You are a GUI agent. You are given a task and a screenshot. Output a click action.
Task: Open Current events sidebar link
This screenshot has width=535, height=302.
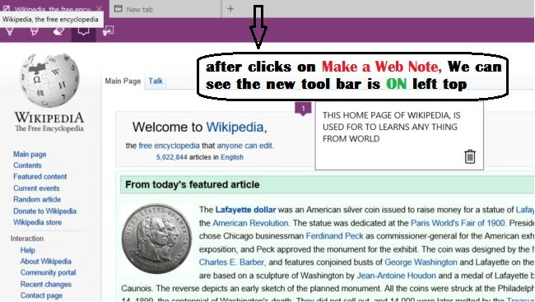[x=36, y=188]
